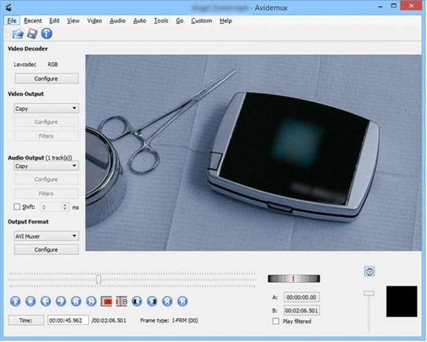427x342 pixels.
Task: Open the Custom menu
Action: click(x=201, y=21)
